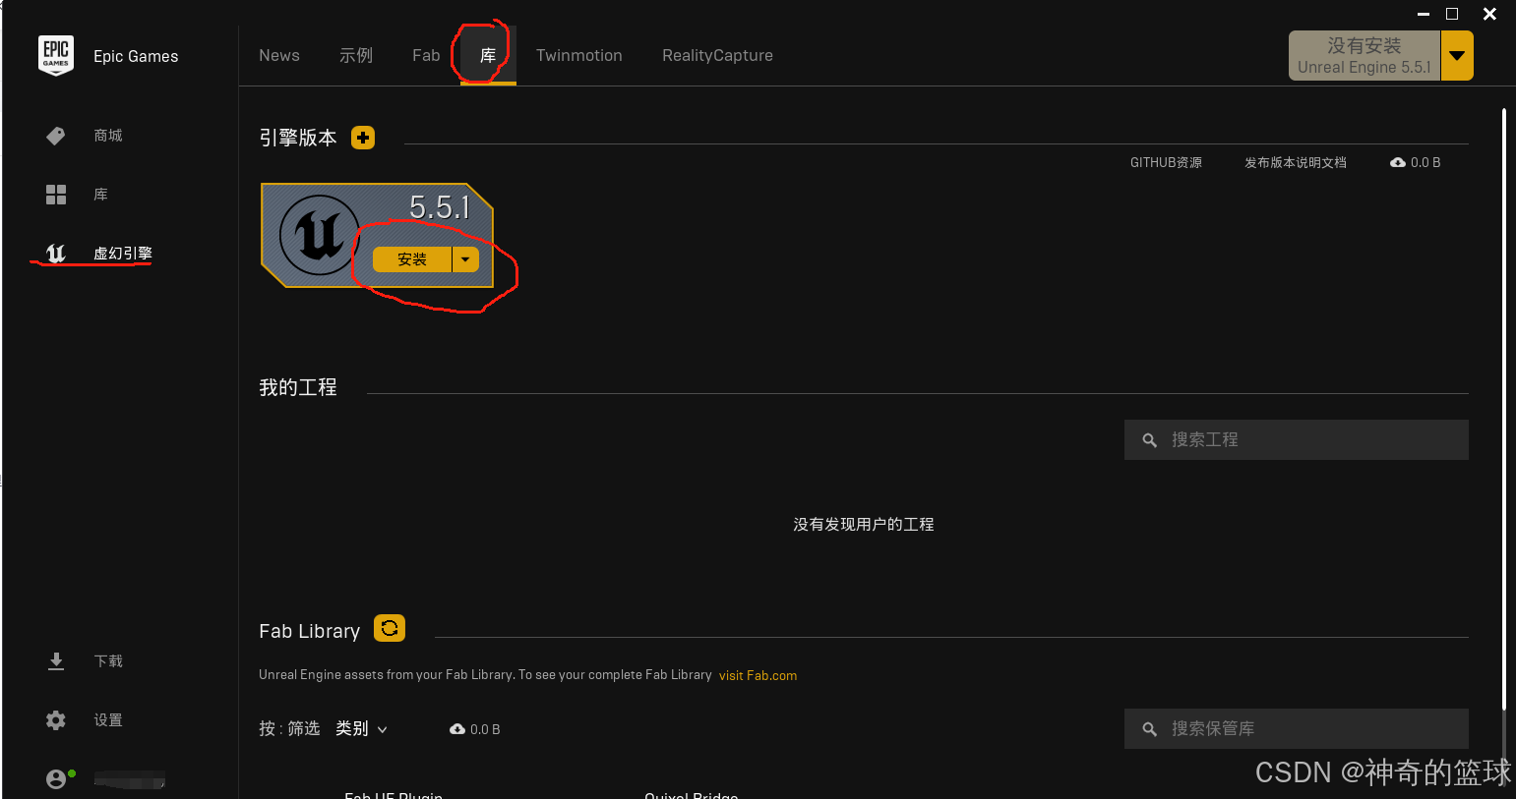Screen dimensions: 1516x799
Task: Click the user account avatar icon
Action: 56,779
